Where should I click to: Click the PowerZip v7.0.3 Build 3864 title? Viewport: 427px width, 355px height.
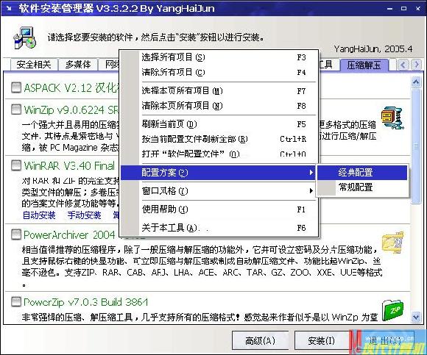pyautogui.click(x=86, y=302)
